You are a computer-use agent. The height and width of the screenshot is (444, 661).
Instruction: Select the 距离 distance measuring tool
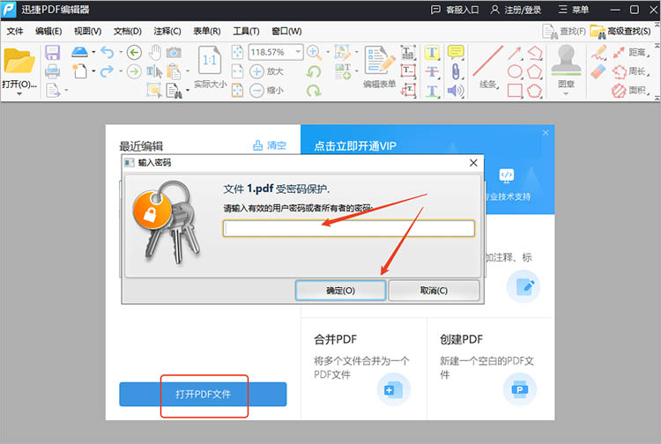click(x=630, y=52)
